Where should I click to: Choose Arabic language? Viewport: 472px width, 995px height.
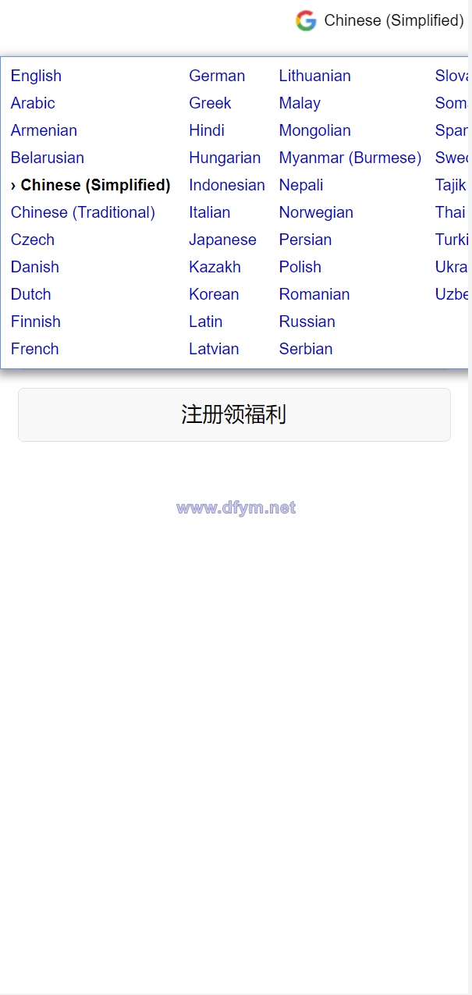pyautogui.click(x=33, y=103)
